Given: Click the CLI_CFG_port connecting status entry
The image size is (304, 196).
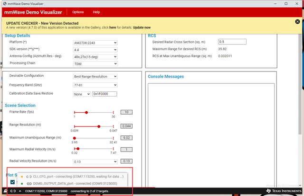Looking at the screenshot, I should [72, 177].
